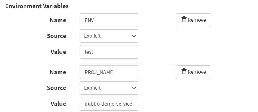The image size is (258, 112).
Task: Expand chevron arrow of ENV's Source select
Action: tap(134, 36)
